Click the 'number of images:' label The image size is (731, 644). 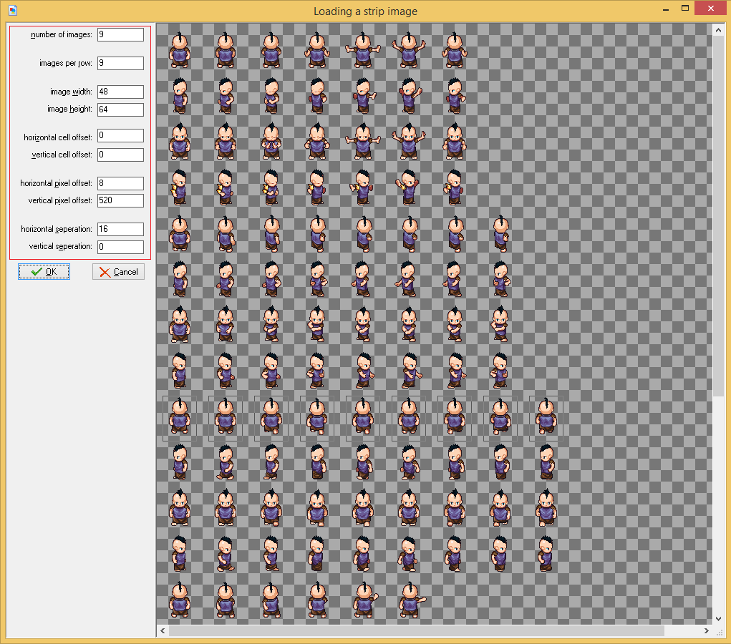61,34
